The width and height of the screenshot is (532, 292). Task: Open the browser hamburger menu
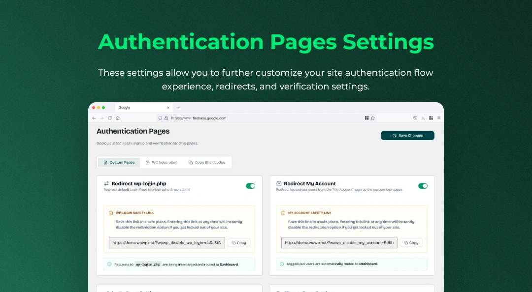[439, 118]
